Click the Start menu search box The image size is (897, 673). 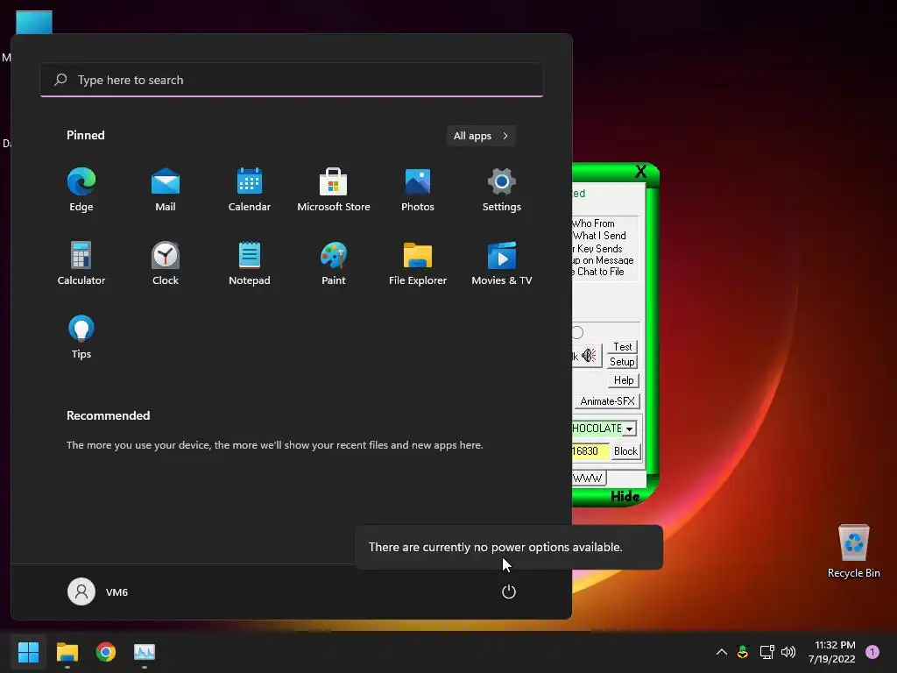[x=292, y=80]
